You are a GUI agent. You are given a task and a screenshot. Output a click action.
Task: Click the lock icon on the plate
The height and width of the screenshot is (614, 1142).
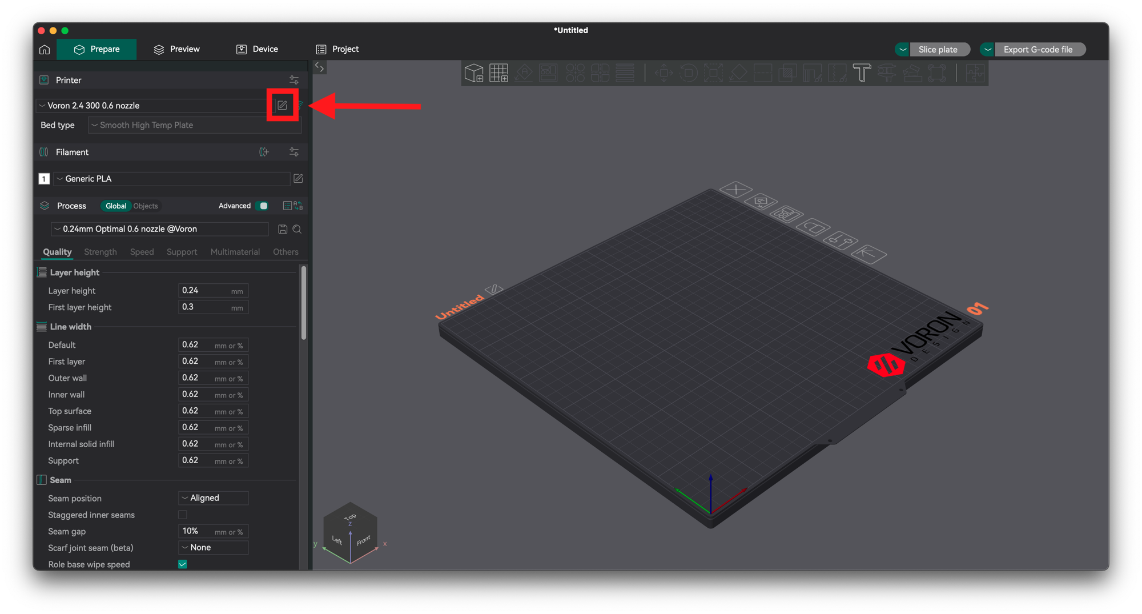(813, 228)
